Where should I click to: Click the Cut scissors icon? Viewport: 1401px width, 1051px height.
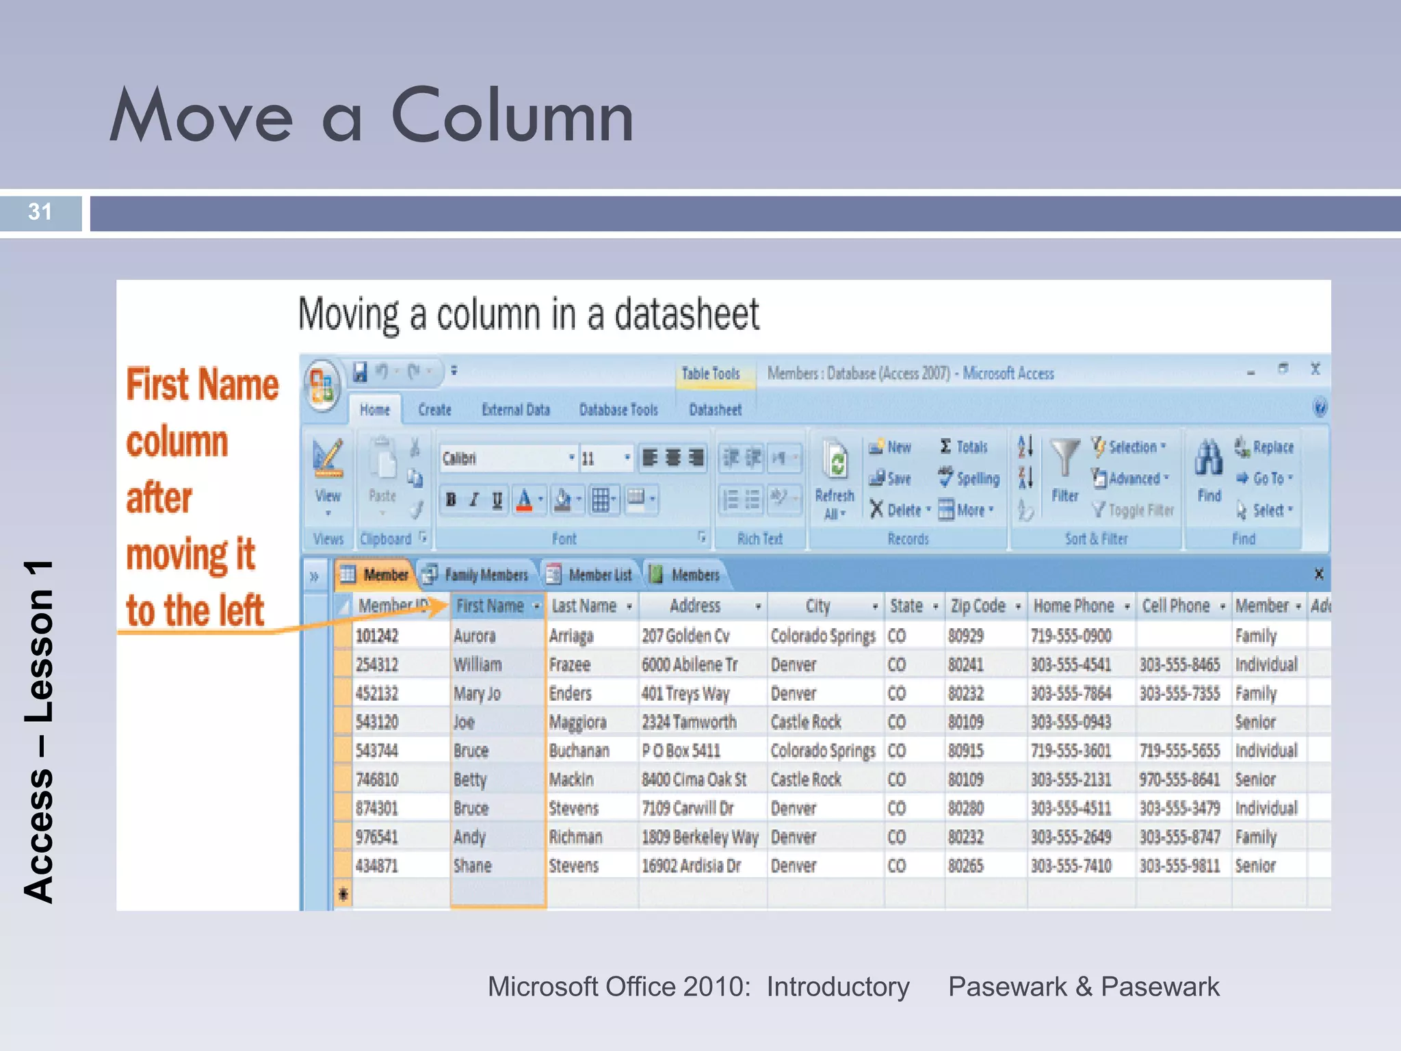click(x=415, y=447)
